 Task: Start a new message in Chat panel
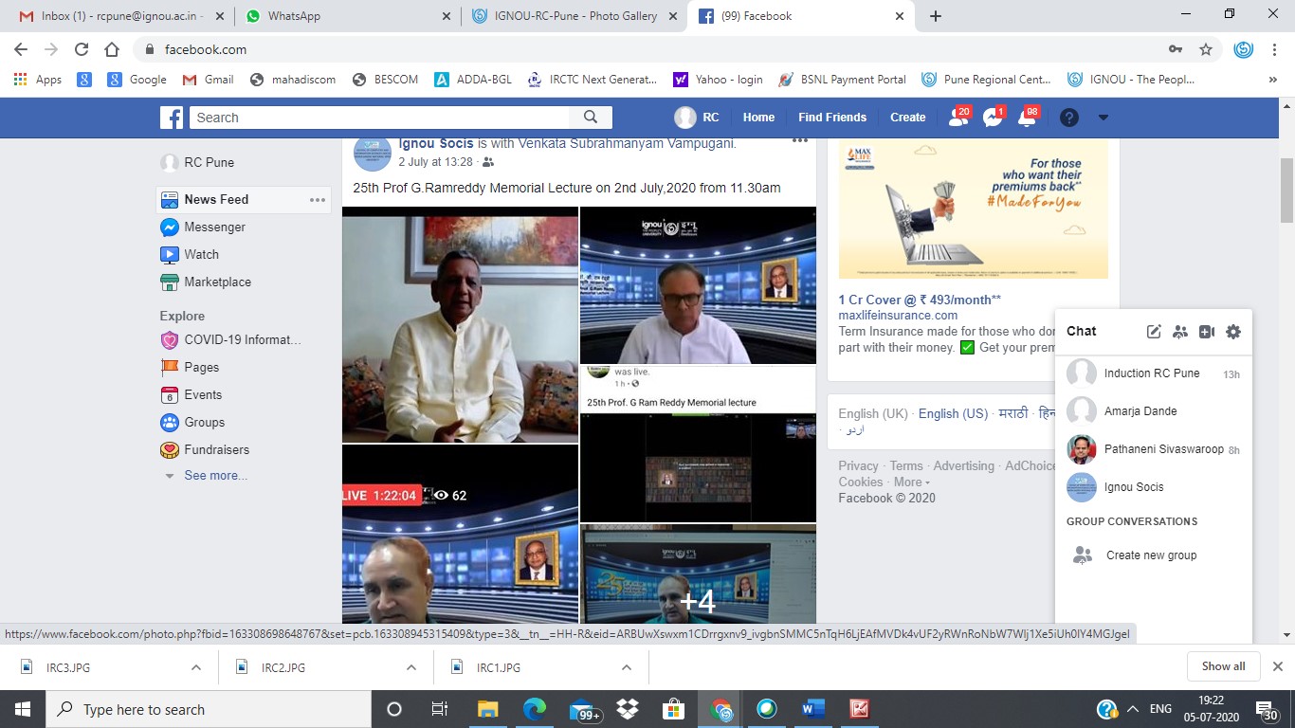click(1154, 332)
